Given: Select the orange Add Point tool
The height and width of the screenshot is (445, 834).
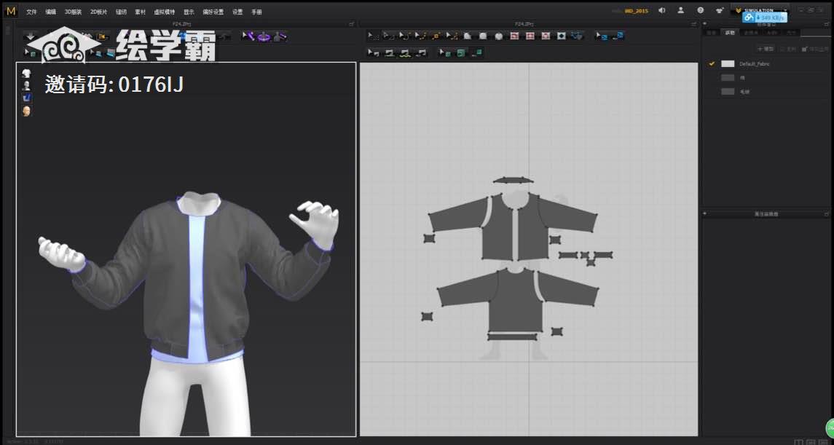Looking at the screenshot, I should coord(436,36).
